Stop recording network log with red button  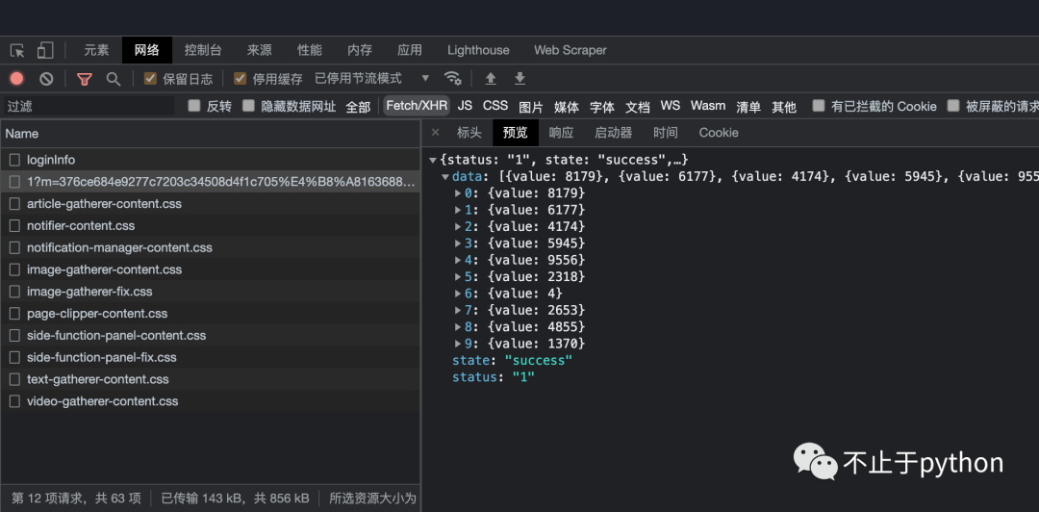tap(17, 79)
